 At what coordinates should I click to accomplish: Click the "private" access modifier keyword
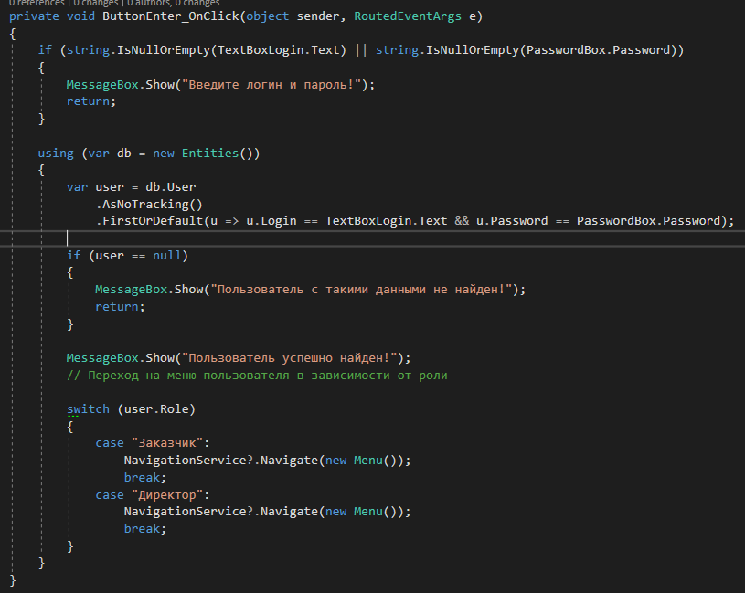click(x=34, y=16)
